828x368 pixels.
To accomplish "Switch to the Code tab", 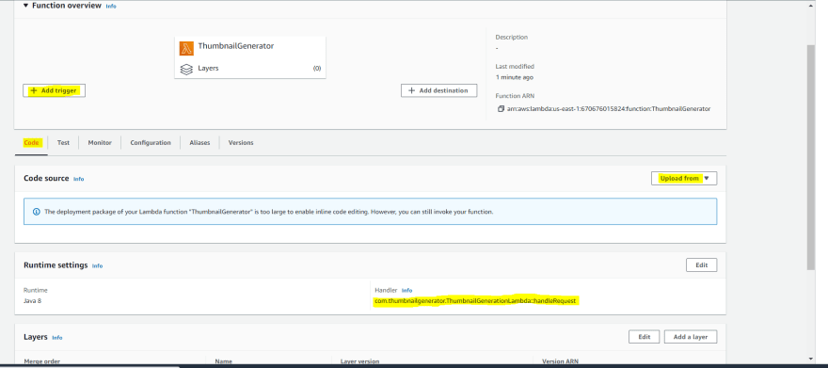I will point(31,142).
